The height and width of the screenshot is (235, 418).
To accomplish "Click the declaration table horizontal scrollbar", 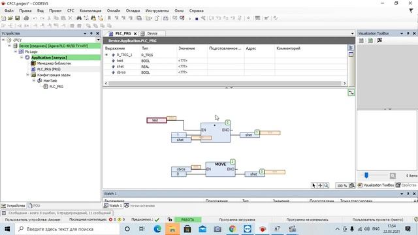I will [x=225, y=84].
